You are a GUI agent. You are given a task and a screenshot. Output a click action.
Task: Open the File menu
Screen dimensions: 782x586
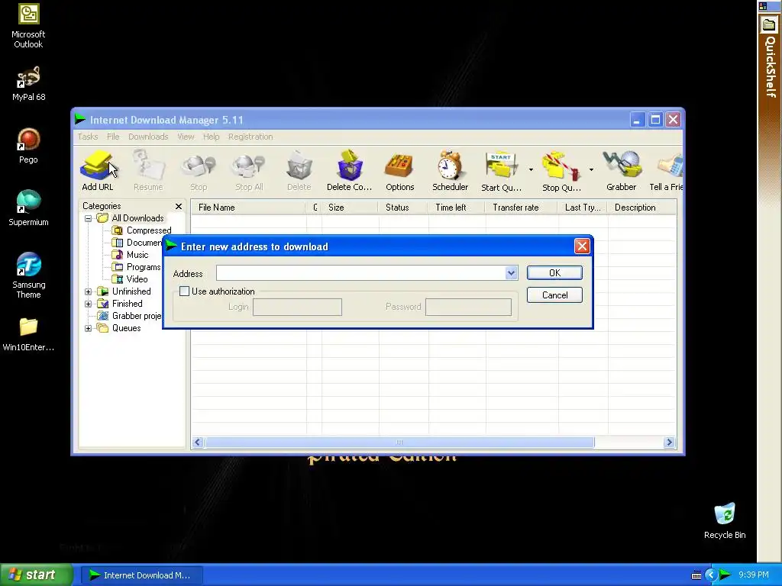(113, 137)
